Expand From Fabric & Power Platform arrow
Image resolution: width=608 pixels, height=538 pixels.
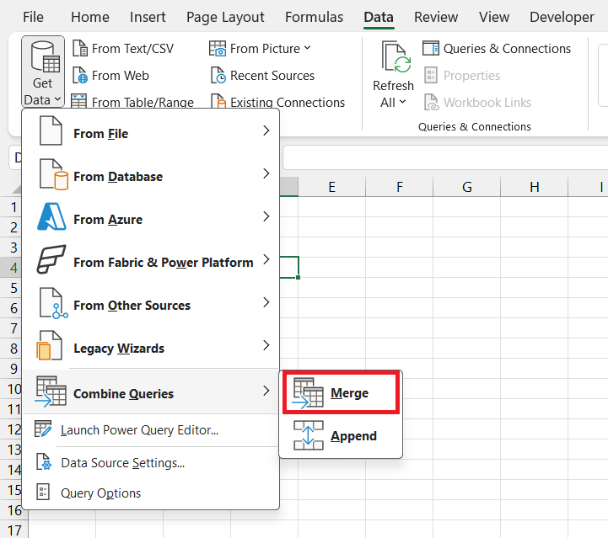[x=266, y=259]
